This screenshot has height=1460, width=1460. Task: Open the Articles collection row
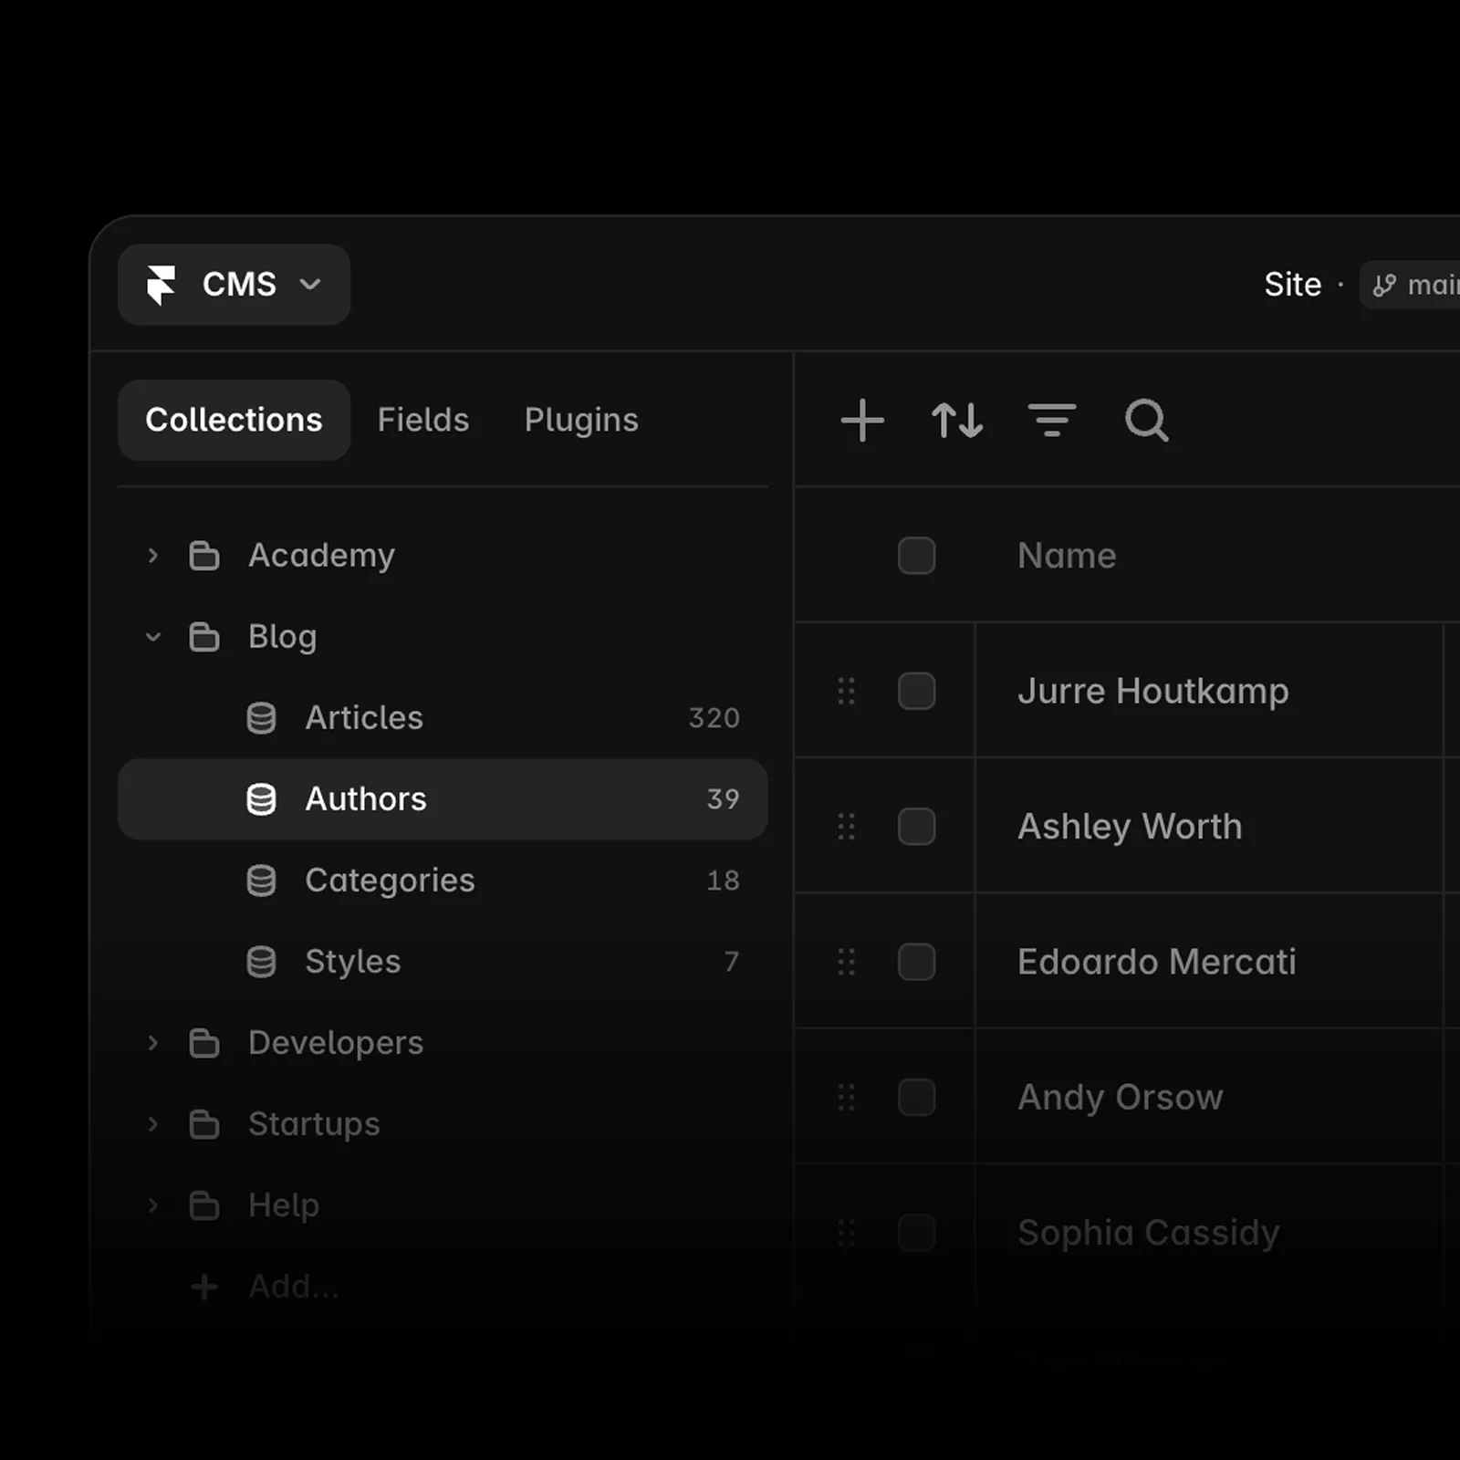click(443, 717)
